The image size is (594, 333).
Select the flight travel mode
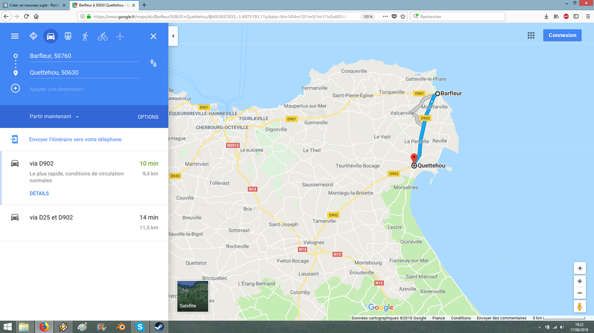120,36
